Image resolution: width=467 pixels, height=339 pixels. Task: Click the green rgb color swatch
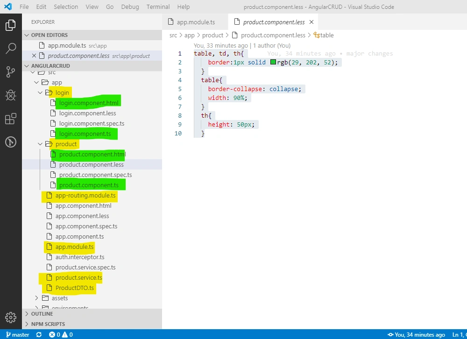pyautogui.click(x=273, y=62)
